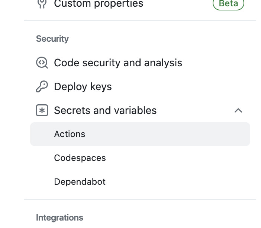The width and height of the screenshot is (261, 228).
Task: Click the Integrations section heading
Action: 59,218
